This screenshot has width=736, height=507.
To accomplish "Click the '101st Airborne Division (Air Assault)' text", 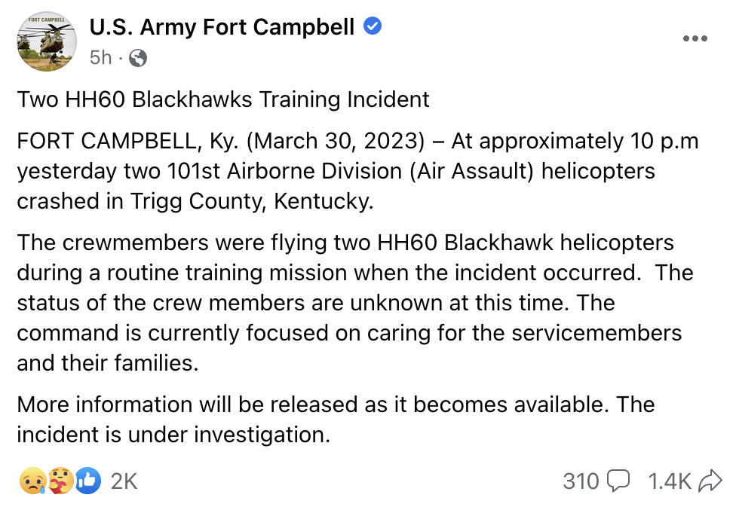I will (315, 171).
